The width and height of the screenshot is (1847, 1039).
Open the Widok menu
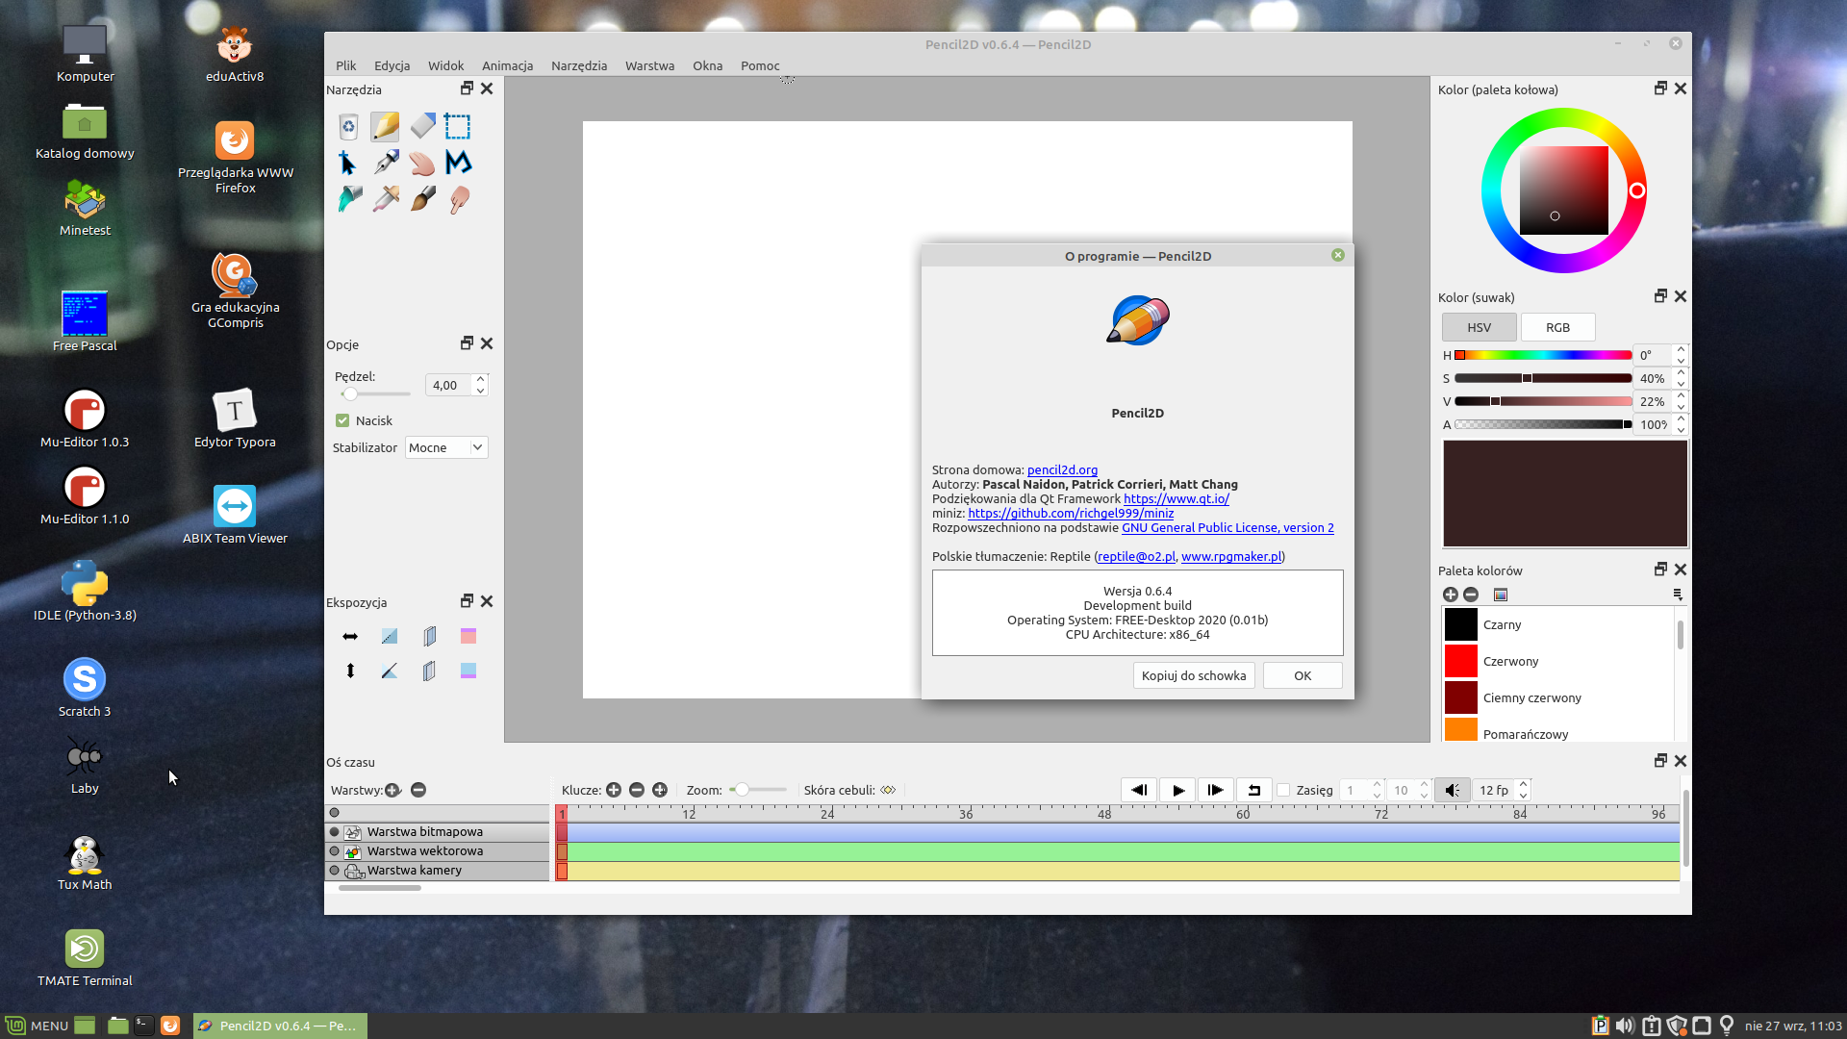coord(445,65)
